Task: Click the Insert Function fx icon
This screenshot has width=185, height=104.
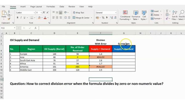Action: pyautogui.click(x=36, y=28)
